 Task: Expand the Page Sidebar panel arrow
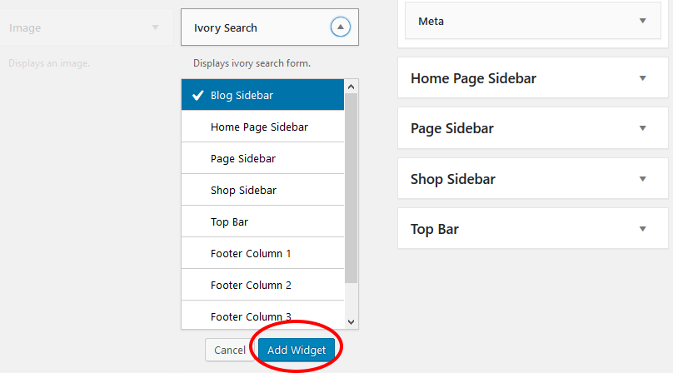(x=642, y=128)
